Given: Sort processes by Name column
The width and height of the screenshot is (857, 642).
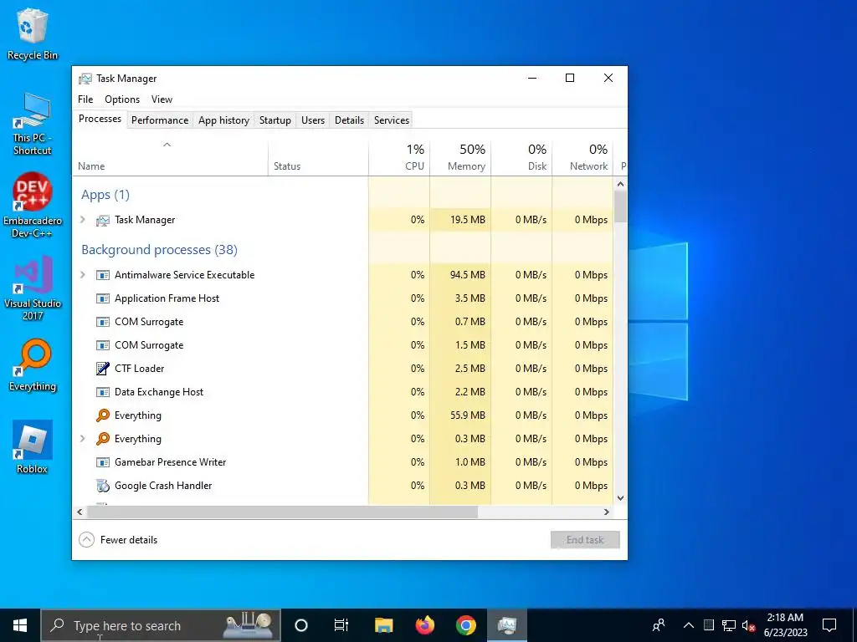Looking at the screenshot, I should (x=170, y=158).
